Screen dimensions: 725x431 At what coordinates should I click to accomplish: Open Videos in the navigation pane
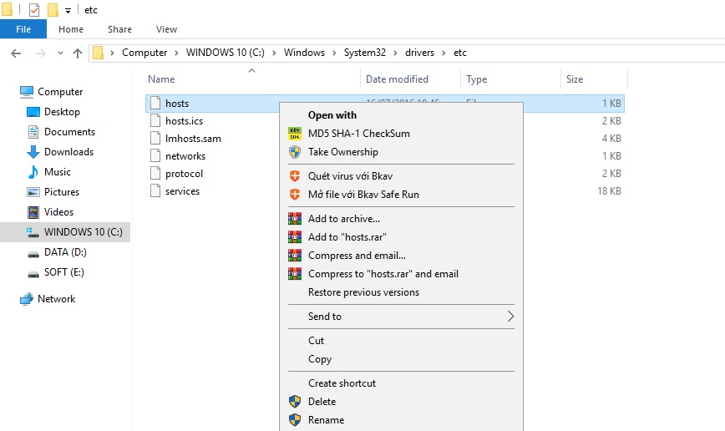coord(58,212)
